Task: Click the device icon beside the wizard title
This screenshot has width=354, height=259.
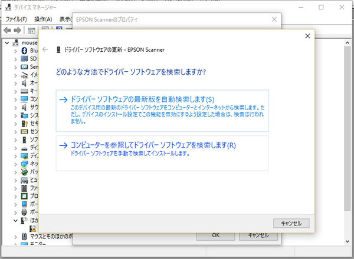Action: [58, 49]
